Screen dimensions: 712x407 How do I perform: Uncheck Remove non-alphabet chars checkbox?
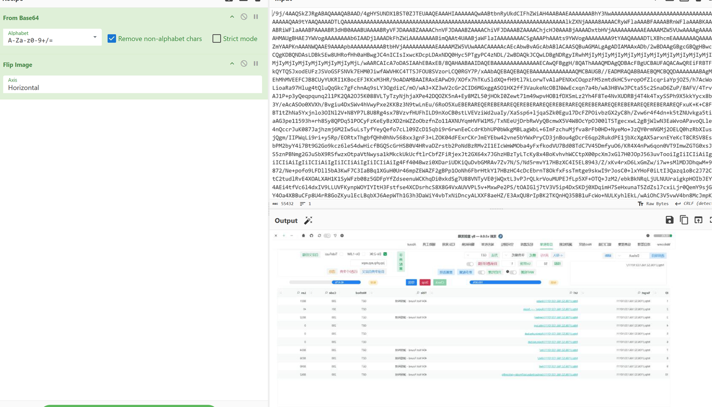[x=112, y=38]
